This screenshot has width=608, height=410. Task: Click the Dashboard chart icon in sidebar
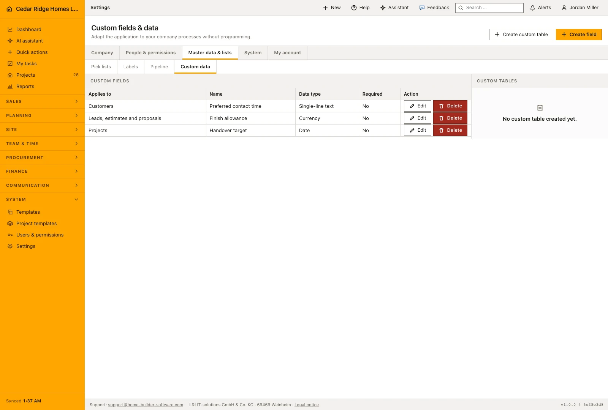coord(10,30)
